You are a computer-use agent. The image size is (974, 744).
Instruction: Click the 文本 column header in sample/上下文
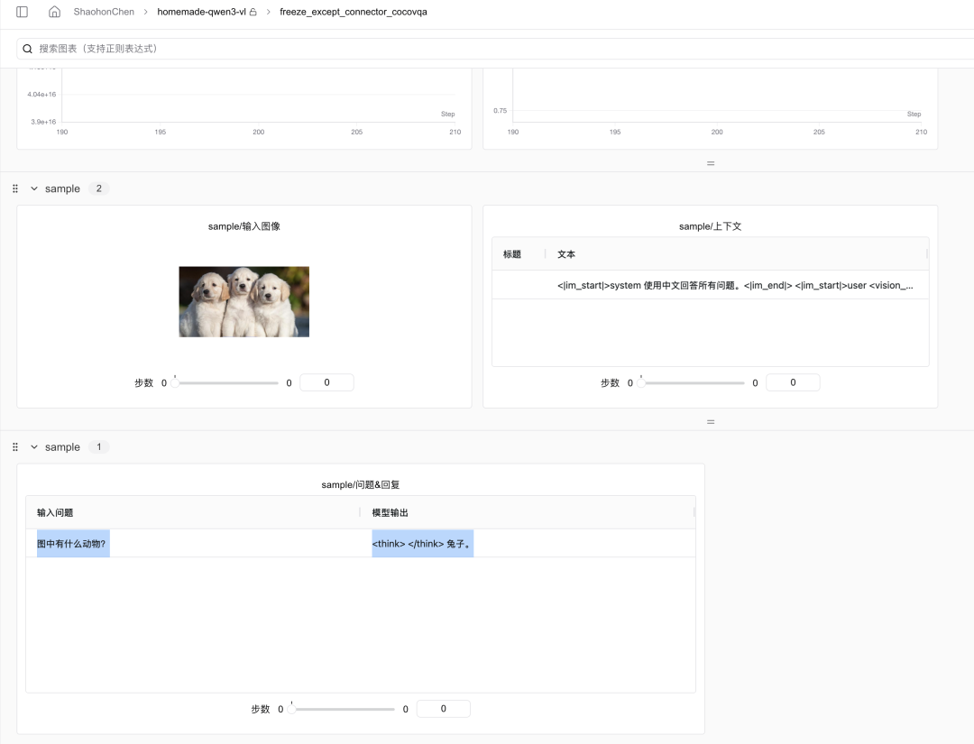pyautogui.click(x=565, y=253)
